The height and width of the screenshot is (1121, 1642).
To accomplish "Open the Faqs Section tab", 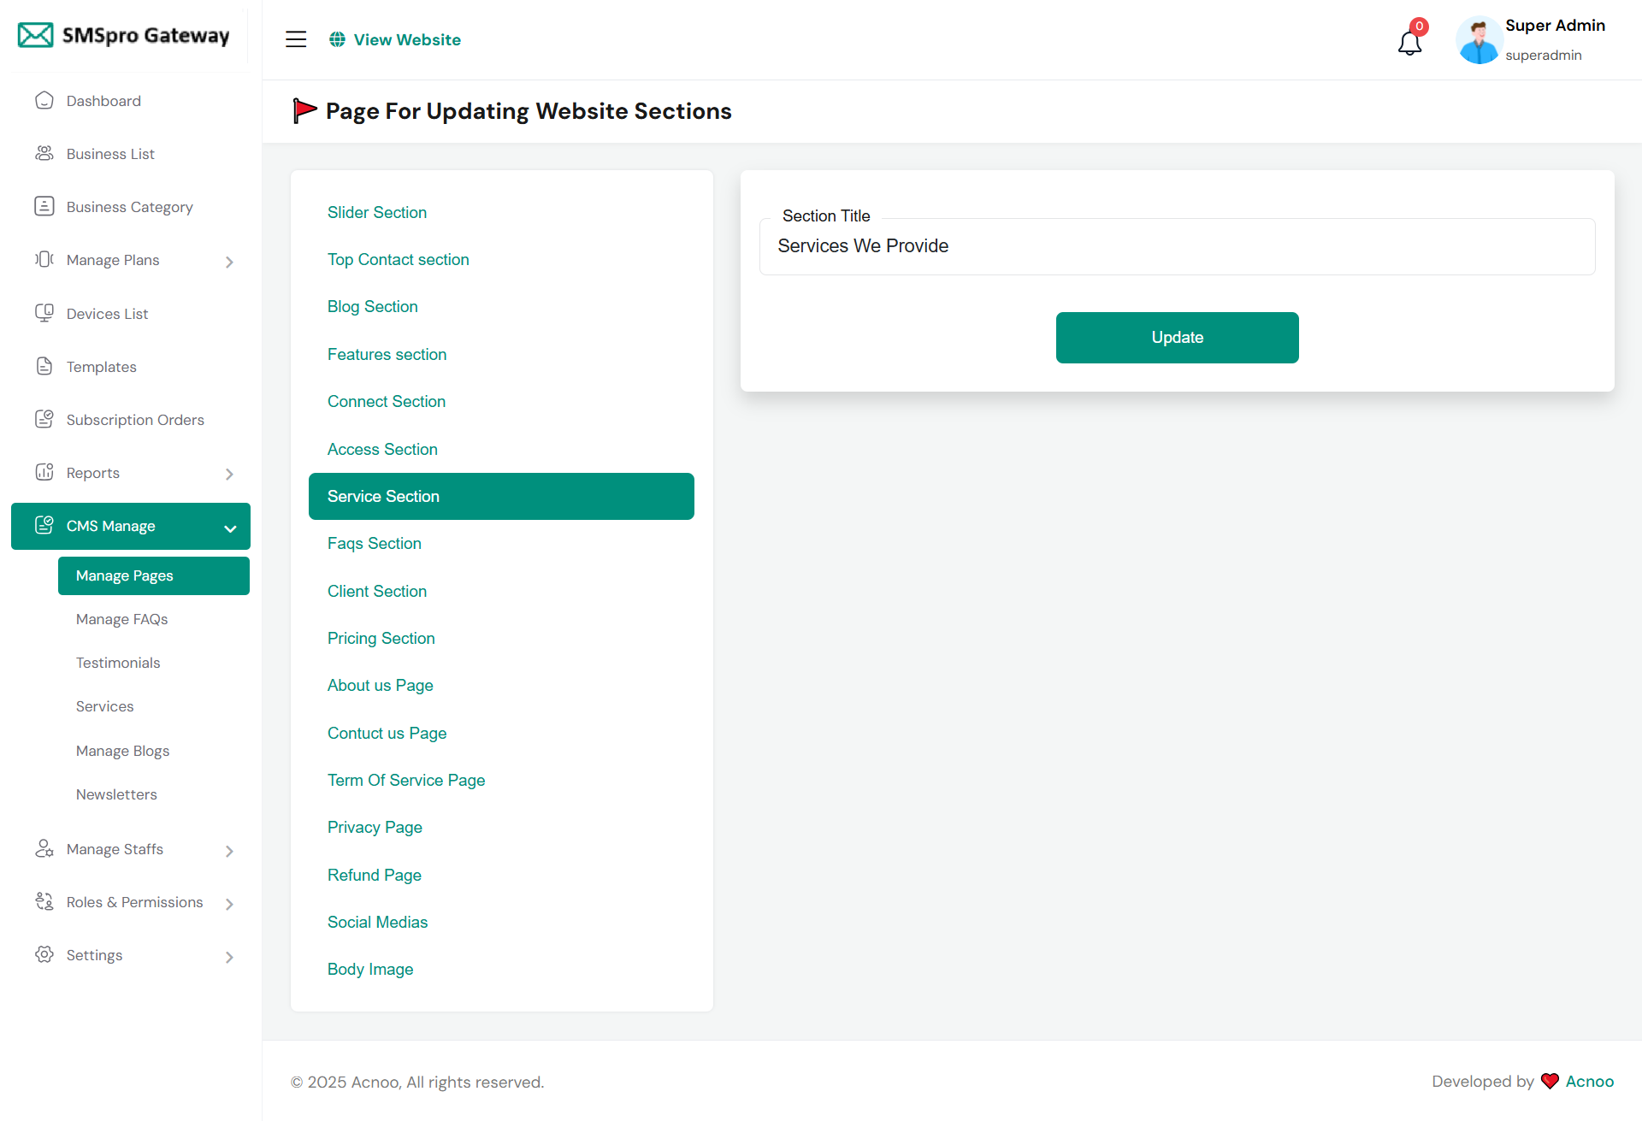I will (375, 544).
